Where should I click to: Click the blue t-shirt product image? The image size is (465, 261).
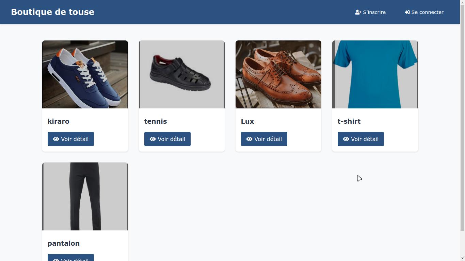(x=375, y=74)
